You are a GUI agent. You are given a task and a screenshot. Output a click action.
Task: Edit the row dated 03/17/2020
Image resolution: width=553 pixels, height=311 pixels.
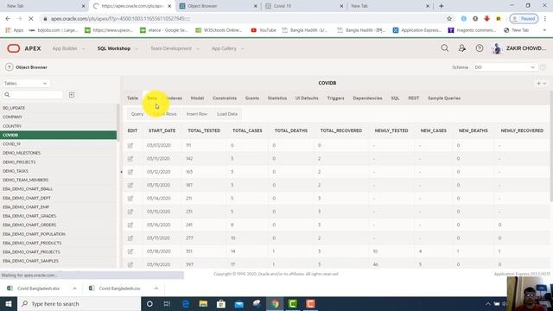coord(130,238)
